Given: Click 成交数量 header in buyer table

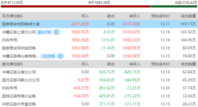Looking at the screenshot, I should click(x=188, y=16).
